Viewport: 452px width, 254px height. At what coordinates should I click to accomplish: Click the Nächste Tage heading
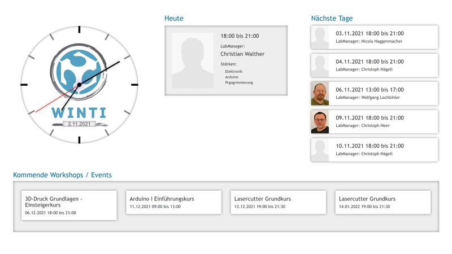click(x=332, y=18)
